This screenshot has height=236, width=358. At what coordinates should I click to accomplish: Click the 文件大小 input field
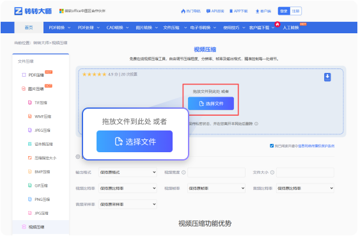[305, 173]
